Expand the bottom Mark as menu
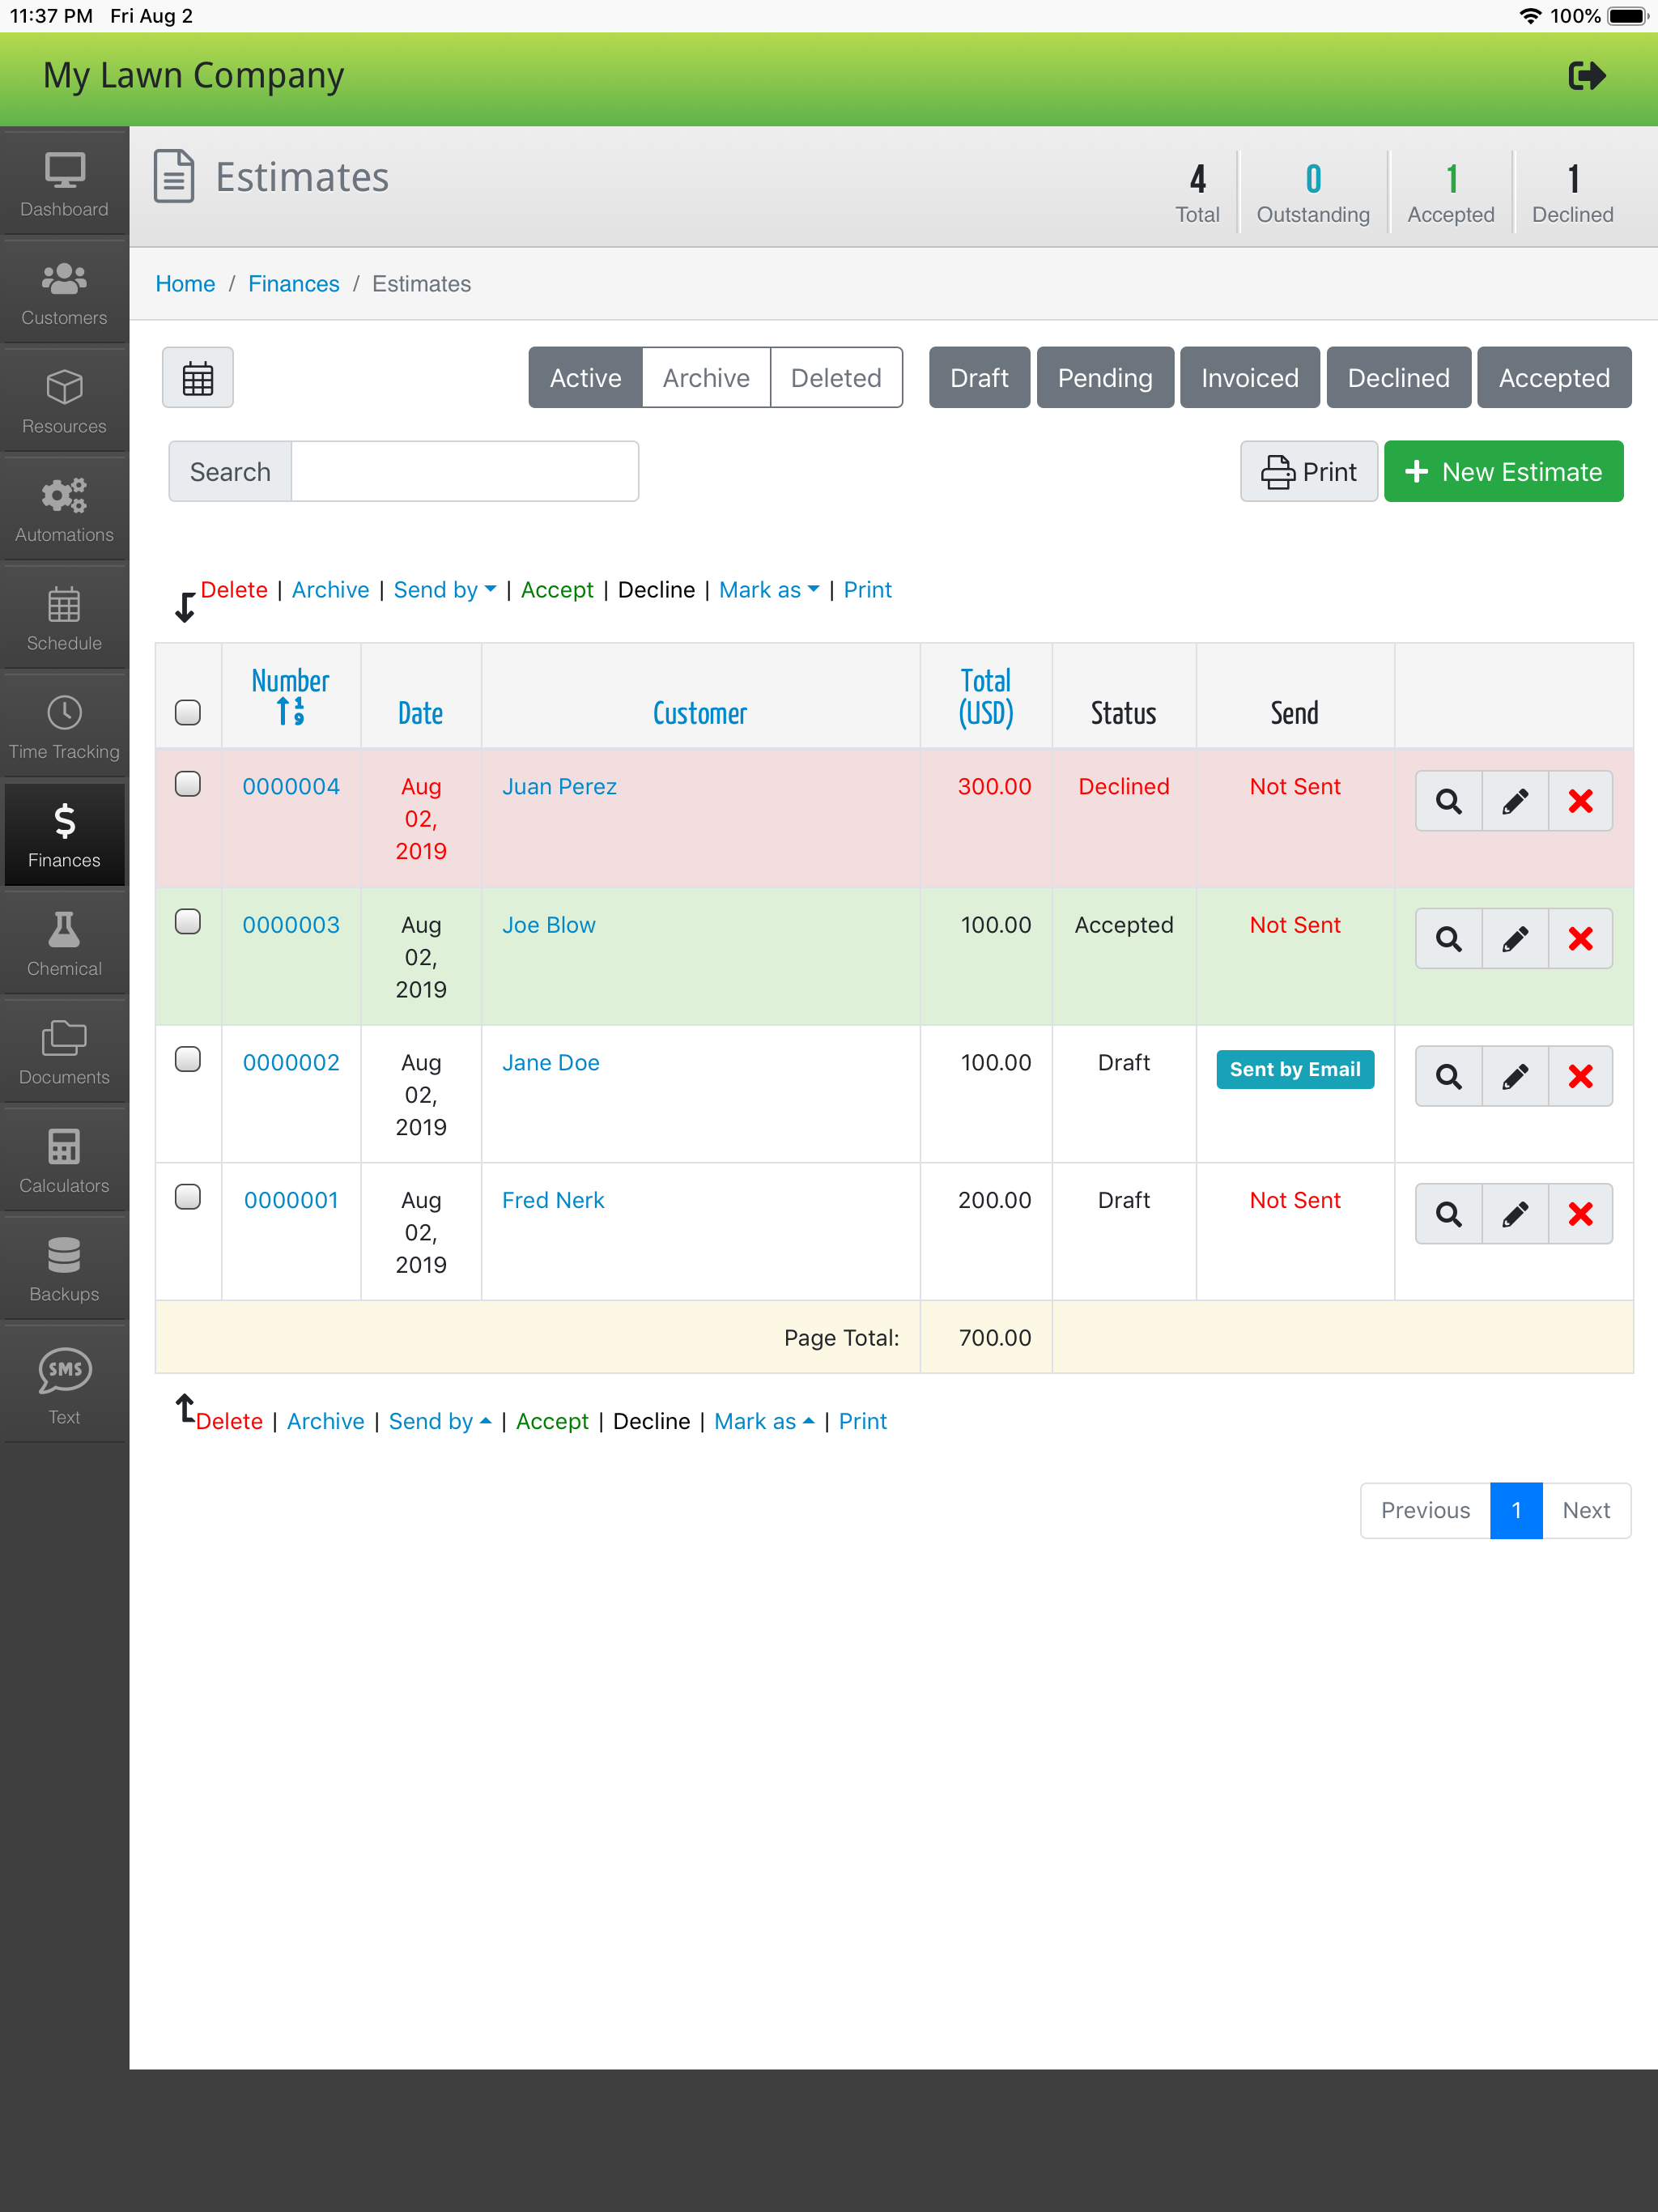Viewport: 1658px width, 2212px height. coord(763,1421)
